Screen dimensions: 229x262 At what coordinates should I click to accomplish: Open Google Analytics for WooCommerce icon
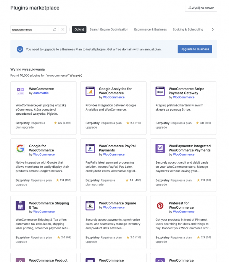(x=90, y=91)
